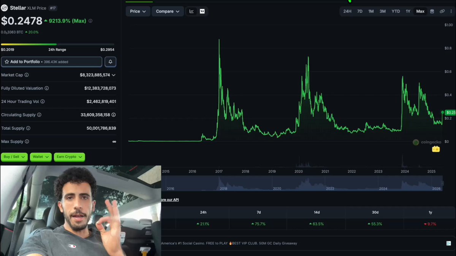Click info icon after 33,609,358,158 value
456x256 pixels.
point(114,115)
